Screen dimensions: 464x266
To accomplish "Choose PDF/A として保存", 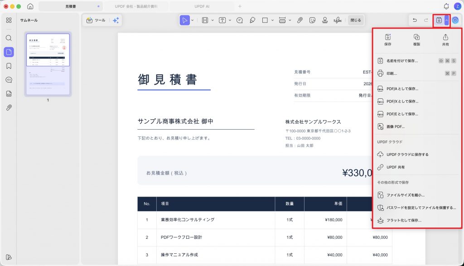I will pos(417,89).
